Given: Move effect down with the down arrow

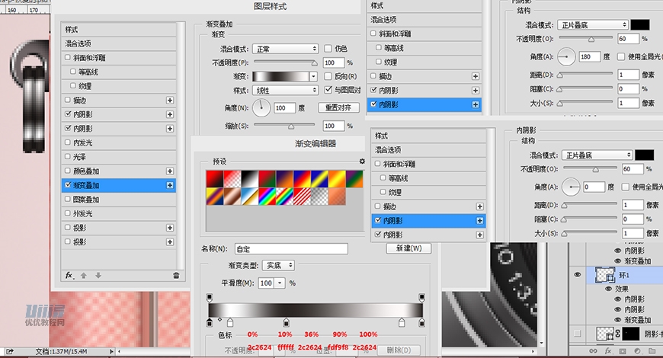Looking at the screenshot, I should click(98, 276).
